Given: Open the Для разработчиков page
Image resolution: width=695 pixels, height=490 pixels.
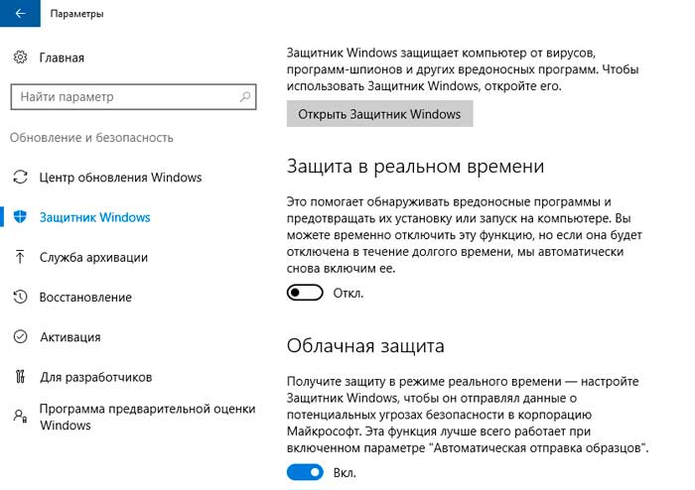Looking at the screenshot, I should coord(95,376).
